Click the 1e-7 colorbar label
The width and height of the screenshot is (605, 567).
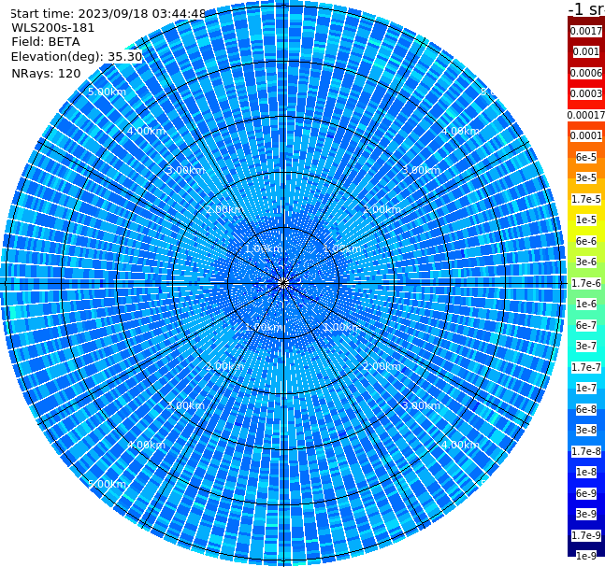586,388
